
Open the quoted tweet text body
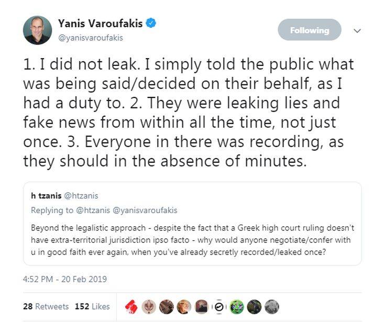coord(191,240)
